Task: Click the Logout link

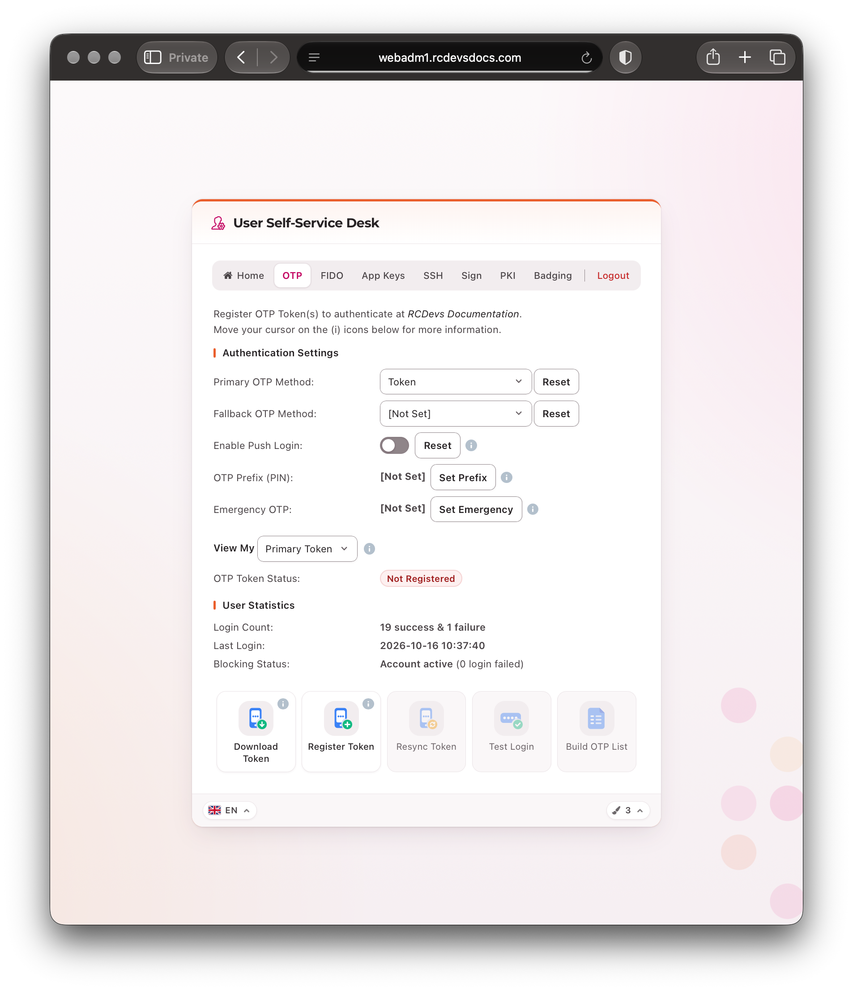Action: pos(613,275)
